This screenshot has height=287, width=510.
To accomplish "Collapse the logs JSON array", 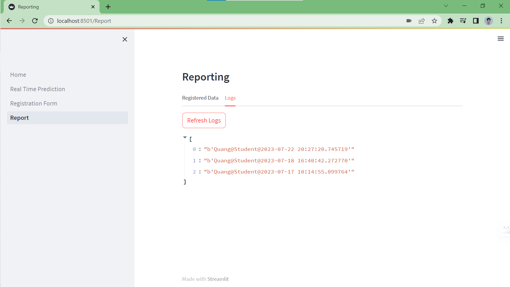I will [185, 138].
